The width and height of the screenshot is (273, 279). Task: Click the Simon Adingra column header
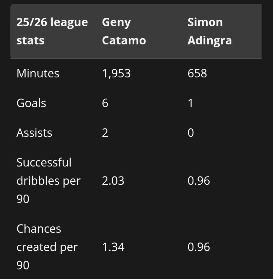tap(210, 31)
